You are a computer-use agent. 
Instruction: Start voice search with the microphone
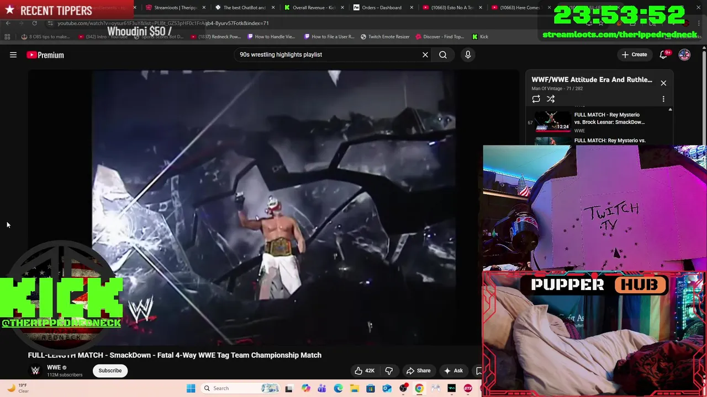point(468,55)
